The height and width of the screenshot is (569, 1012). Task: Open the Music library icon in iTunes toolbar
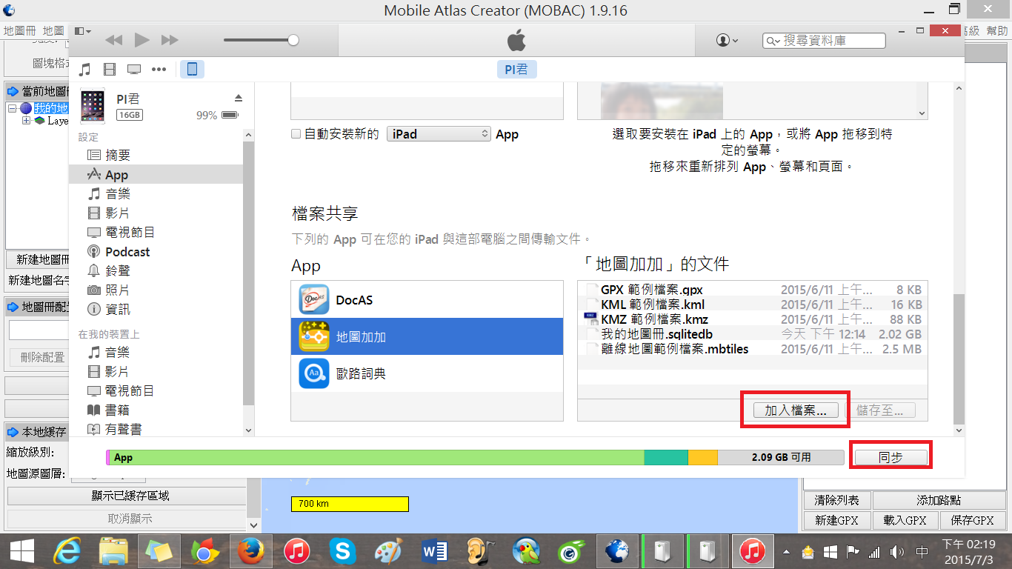pos(85,70)
